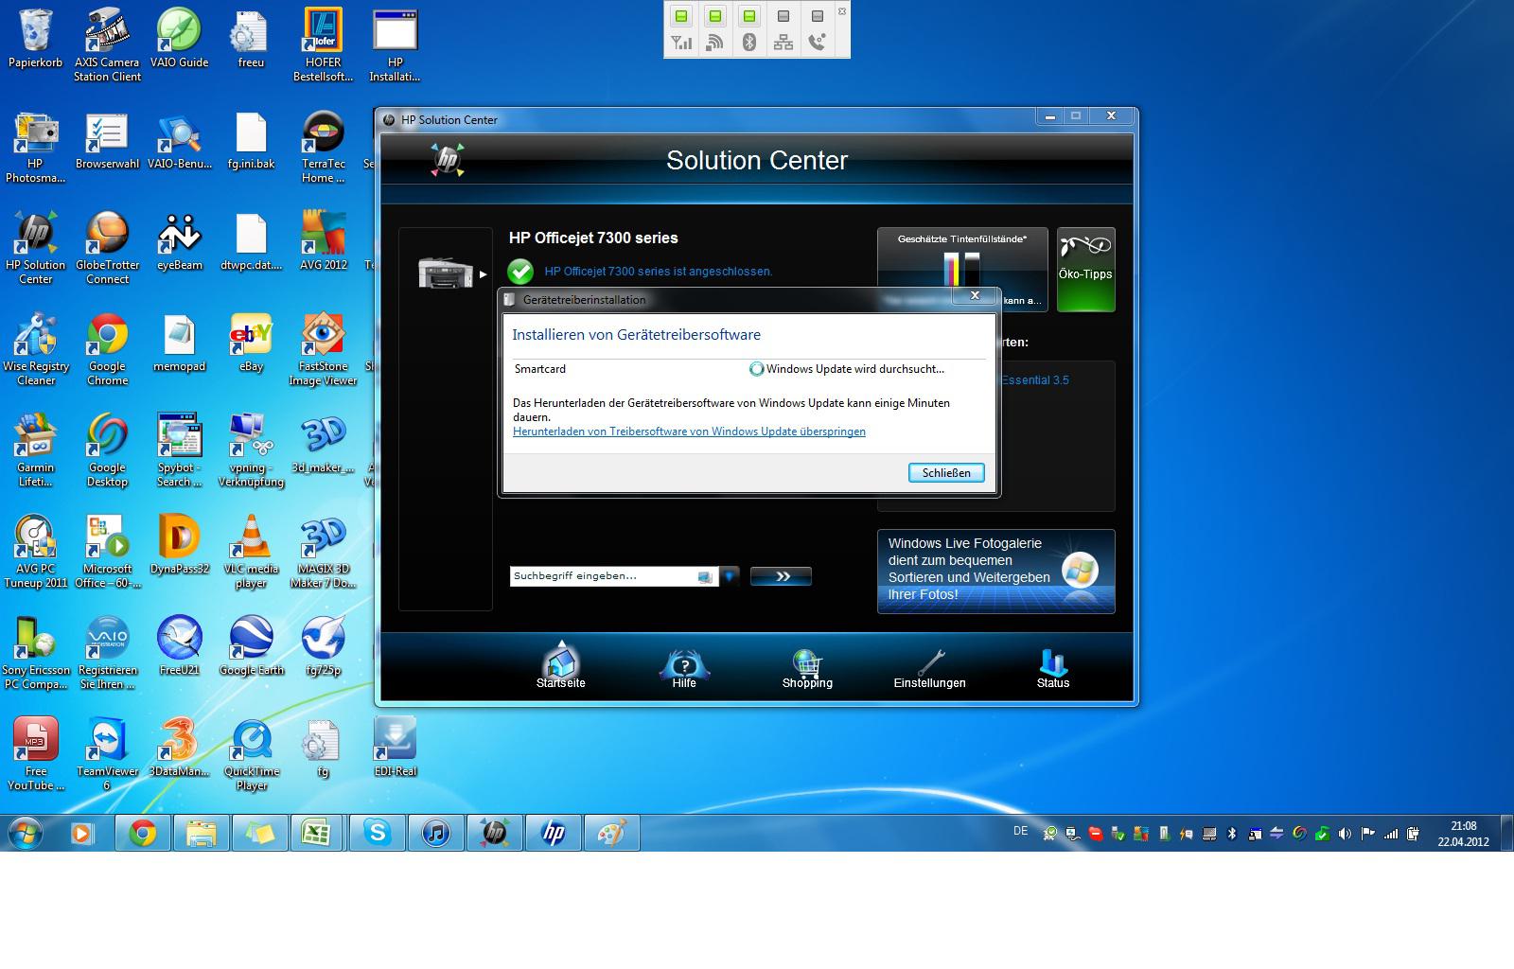The image size is (1514, 969).
Task: Open the Öko-Tipps panel
Action: pos(1085,270)
